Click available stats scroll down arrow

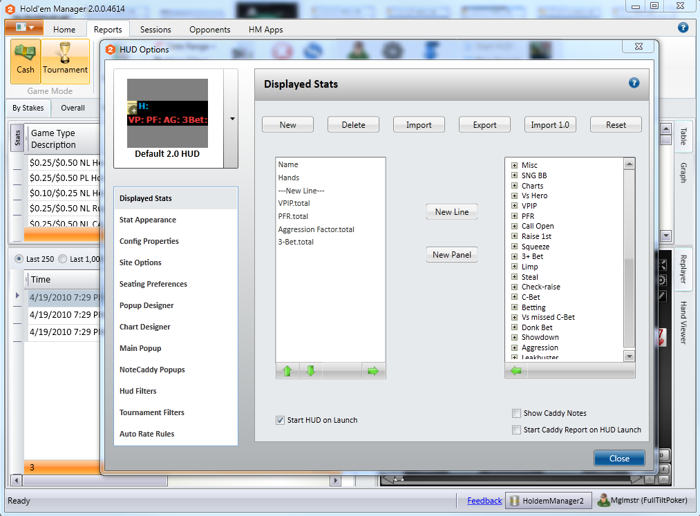629,356
